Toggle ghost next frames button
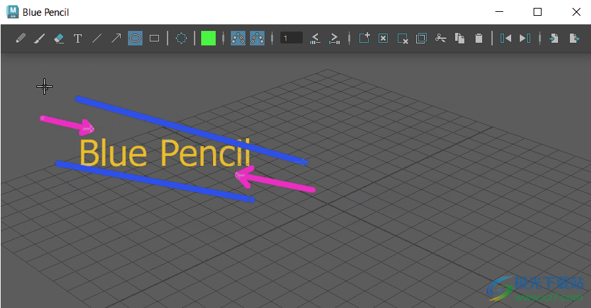Image resolution: width=591 pixels, height=308 pixels. (257, 38)
